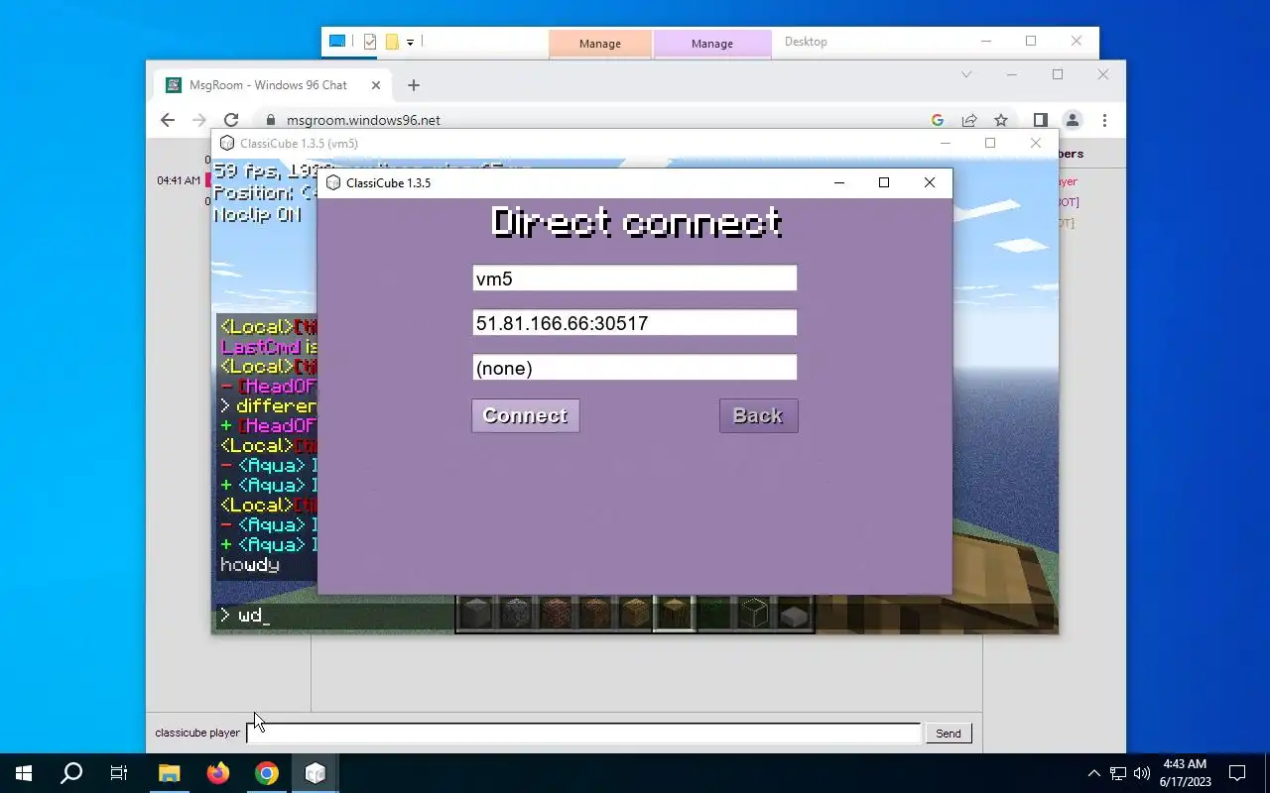Click Send button in MsgRoom chat

tap(948, 734)
